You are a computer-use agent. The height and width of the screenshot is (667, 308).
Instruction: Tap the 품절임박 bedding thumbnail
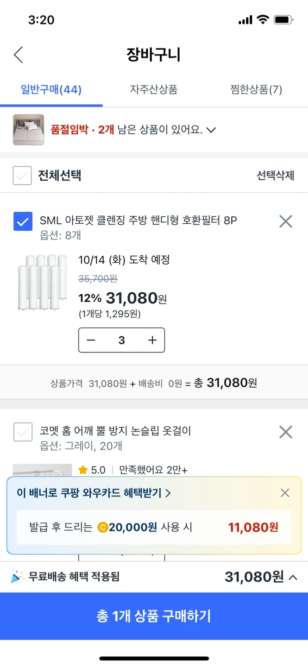click(28, 130)
